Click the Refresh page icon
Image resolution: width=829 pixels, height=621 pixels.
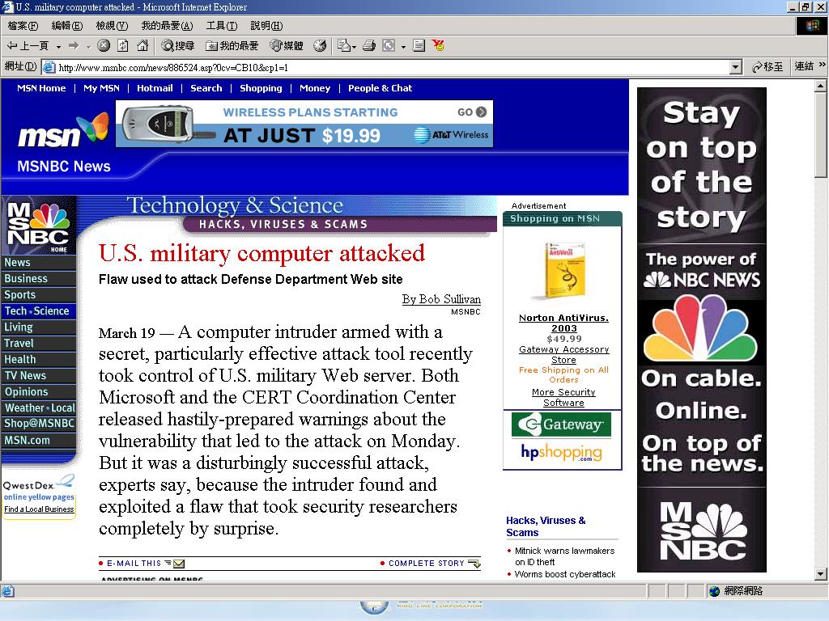coord(123,46)
